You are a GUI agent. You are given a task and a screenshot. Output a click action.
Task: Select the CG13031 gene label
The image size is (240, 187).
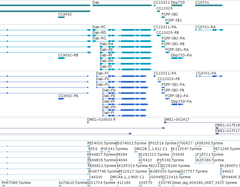[x=162, y=3]
